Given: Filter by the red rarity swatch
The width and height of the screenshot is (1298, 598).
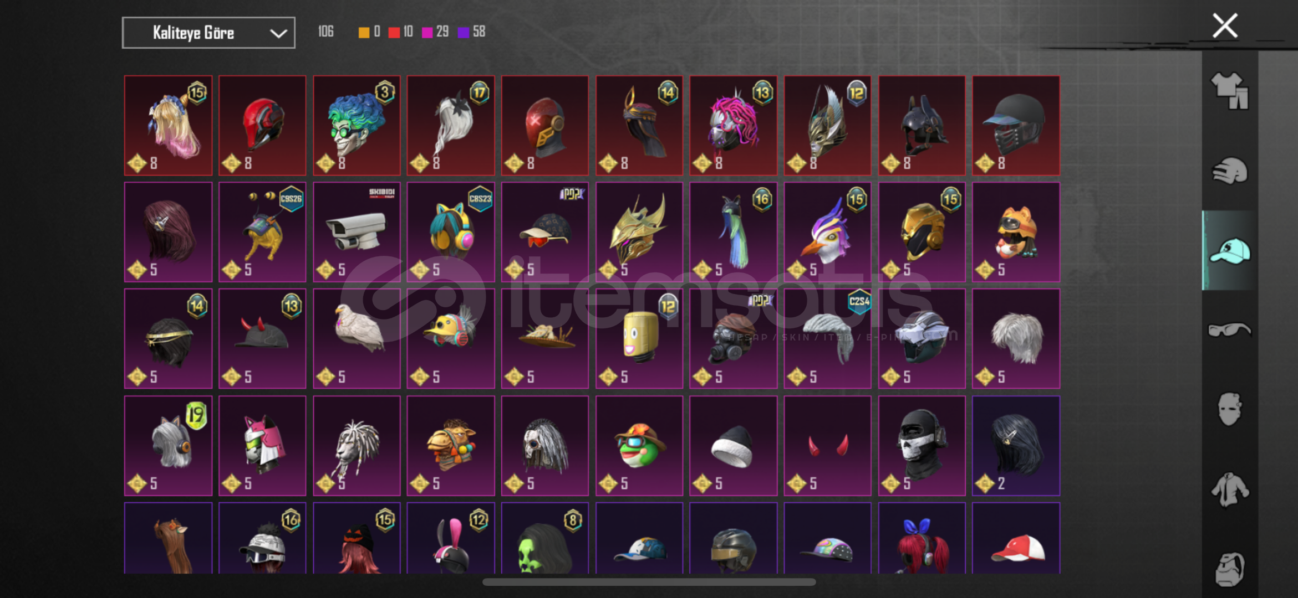Looking at the screenshot, I should tap(394, 32).
